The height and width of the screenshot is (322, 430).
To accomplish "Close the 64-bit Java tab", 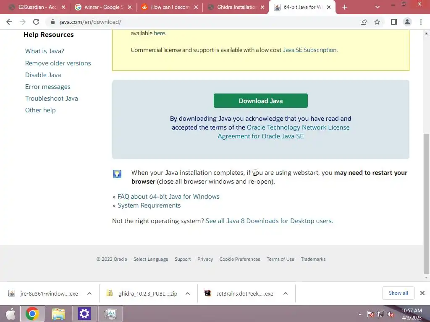I will point(329,8).
